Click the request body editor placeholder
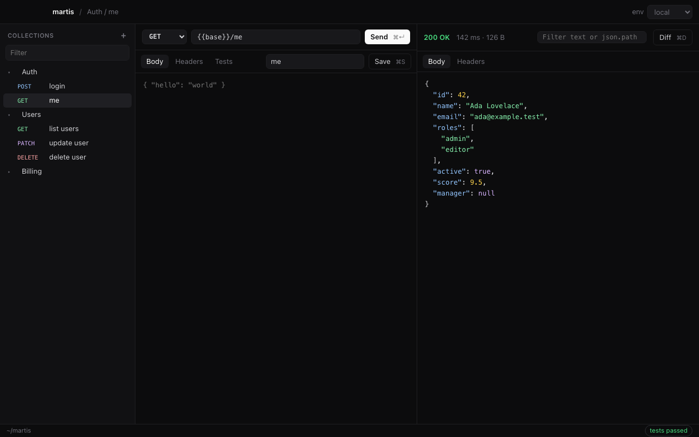 click(184, 85)
